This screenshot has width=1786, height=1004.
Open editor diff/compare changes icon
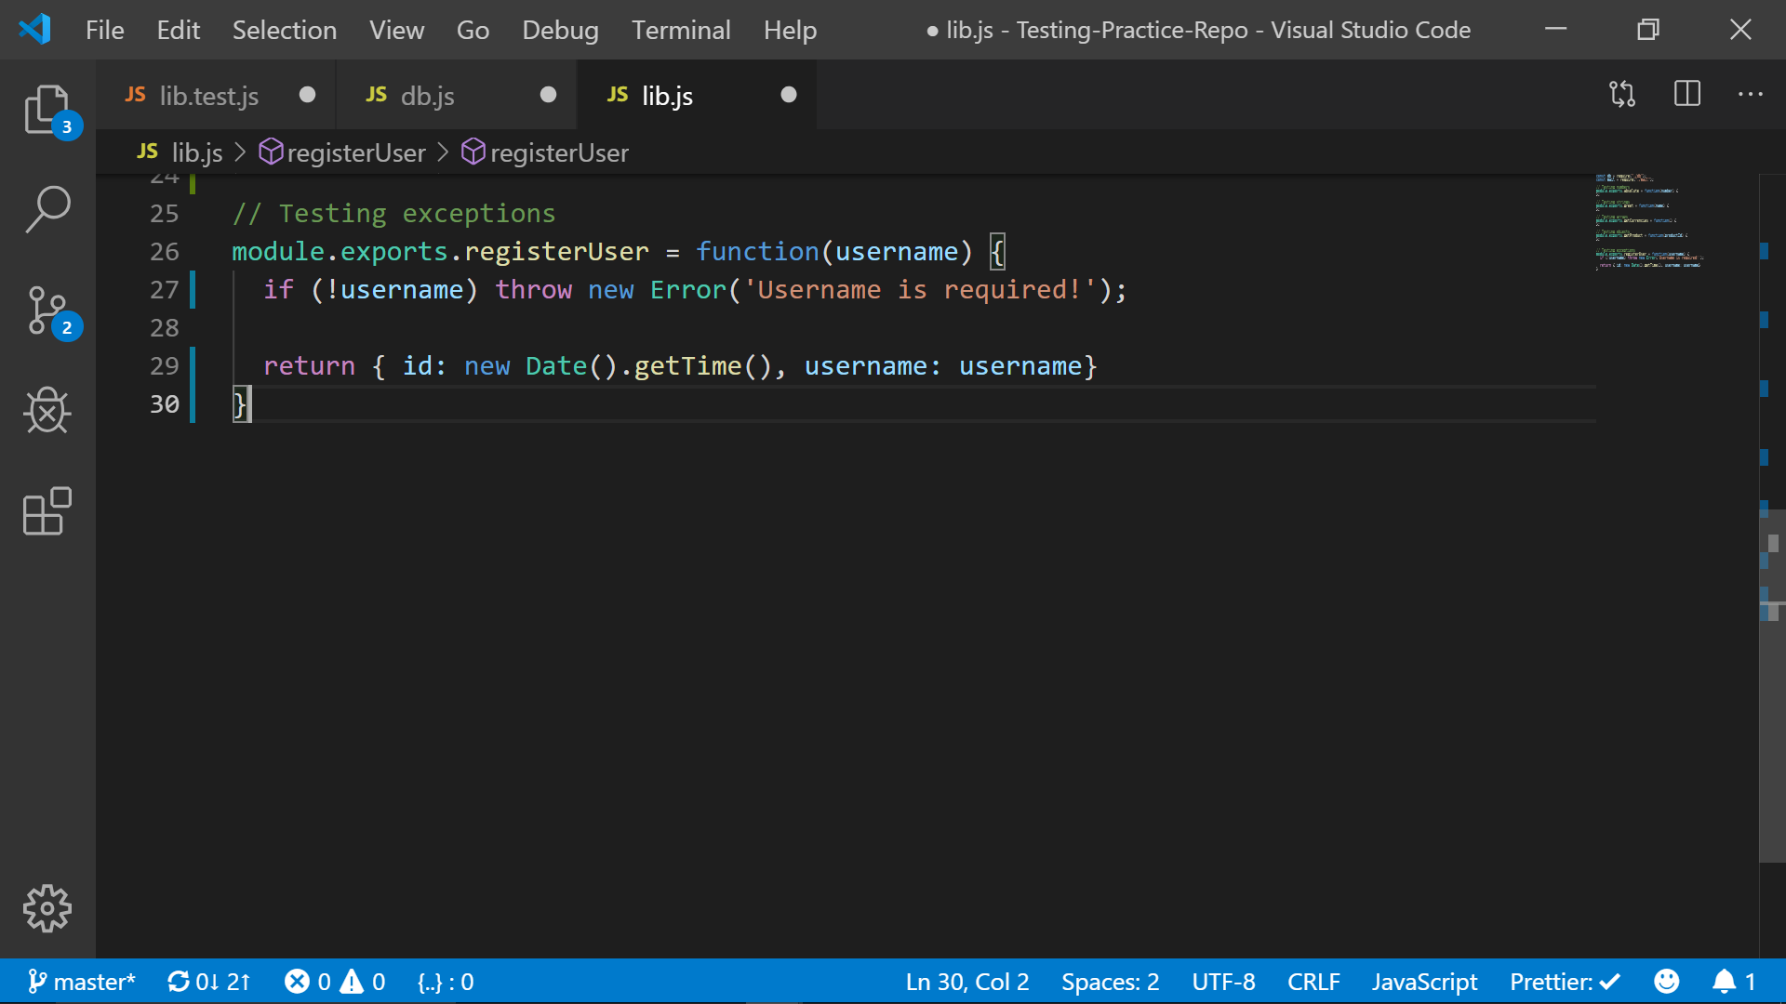1621,93
